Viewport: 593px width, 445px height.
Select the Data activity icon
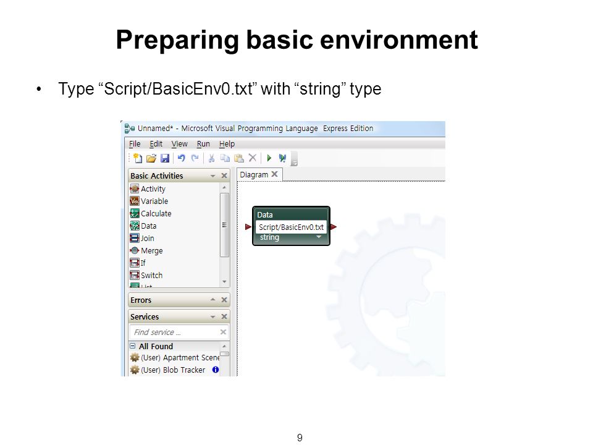pyautogui.click(x=135, y=226)
